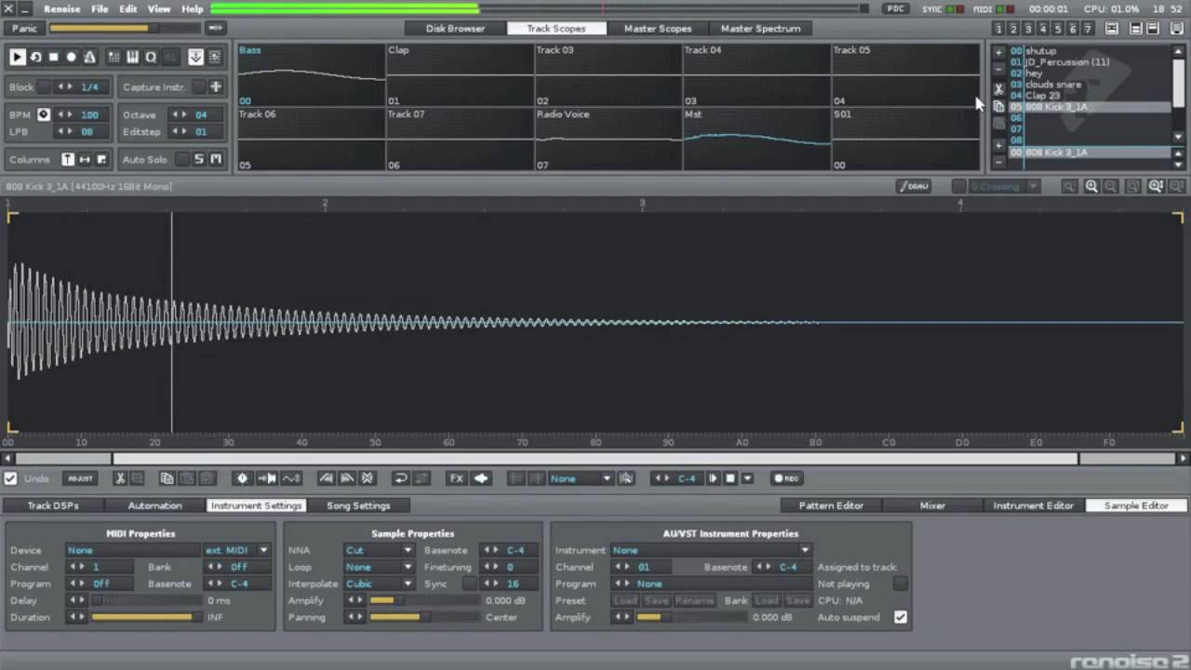The width and height of the screenshot is (1191, 670).
Task: Toggle the Block loop checkbox
Action: 44,87
